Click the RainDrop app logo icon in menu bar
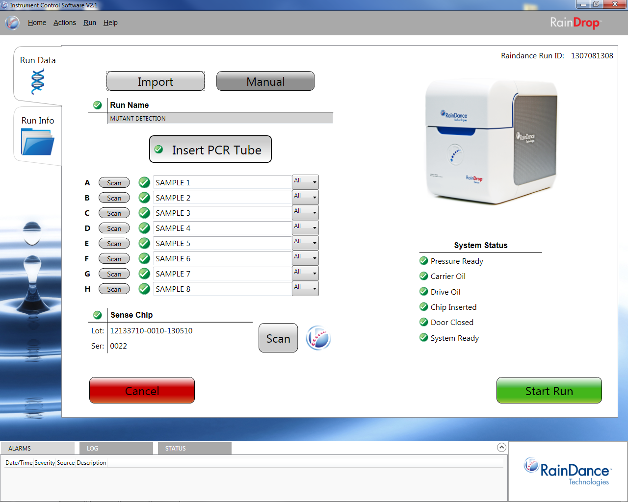Screen dimensions: 628x502 tap(12, 23)
